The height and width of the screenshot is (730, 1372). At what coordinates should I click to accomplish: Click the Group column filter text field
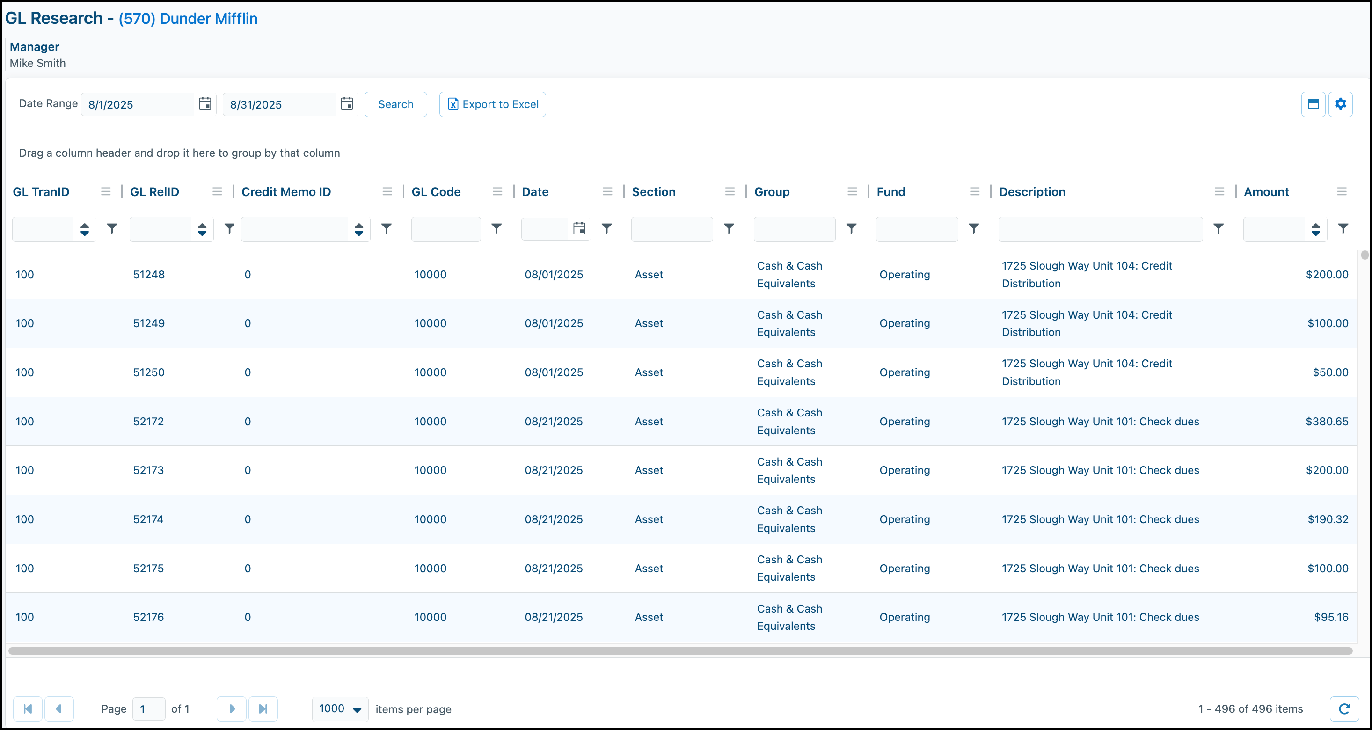(x=794, y=229)
